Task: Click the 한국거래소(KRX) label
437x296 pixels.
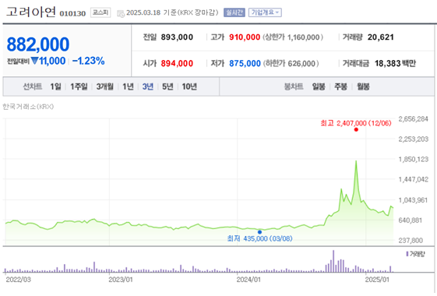Action: [x=28, y=107]
